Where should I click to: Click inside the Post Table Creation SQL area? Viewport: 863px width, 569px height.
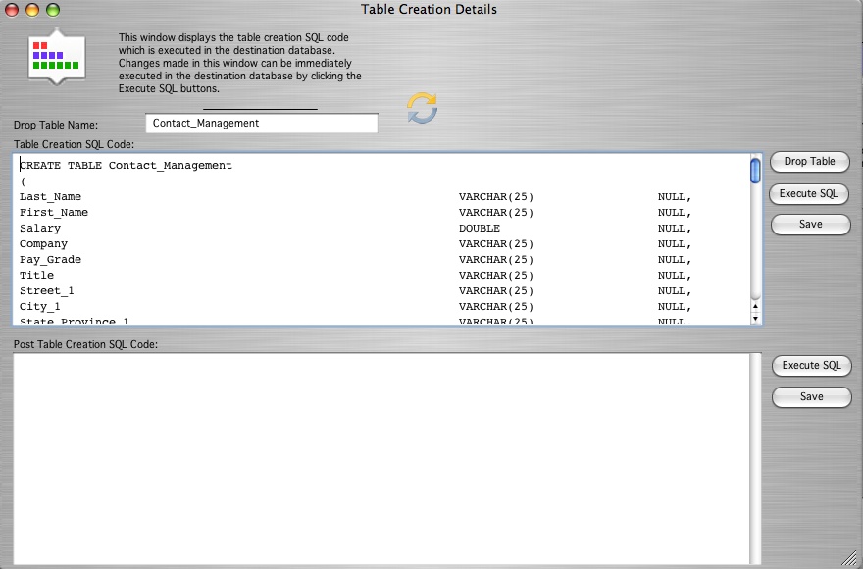pos(382,456)
